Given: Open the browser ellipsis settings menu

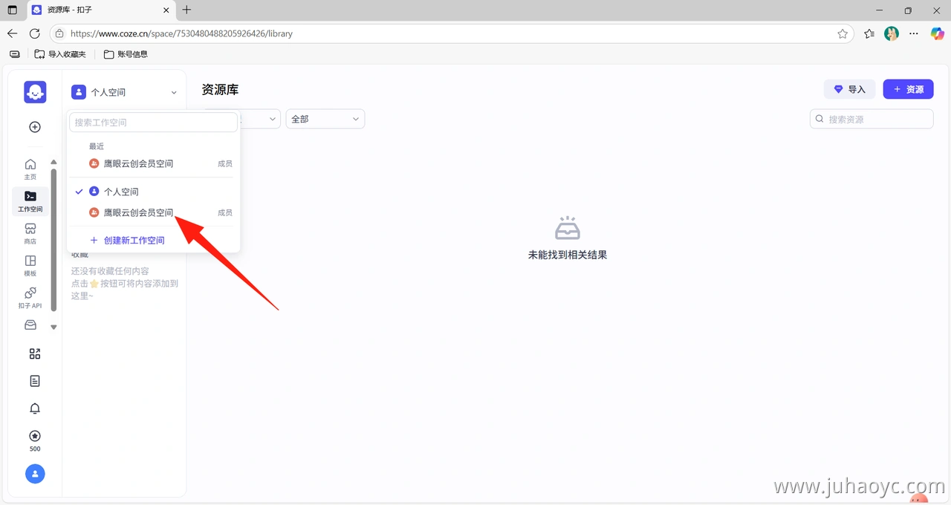Looking at the screenshot, I should 915,33.
